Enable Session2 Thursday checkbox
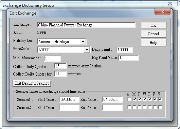This screenshot has width=180, height=129. [x=150, y=107]
